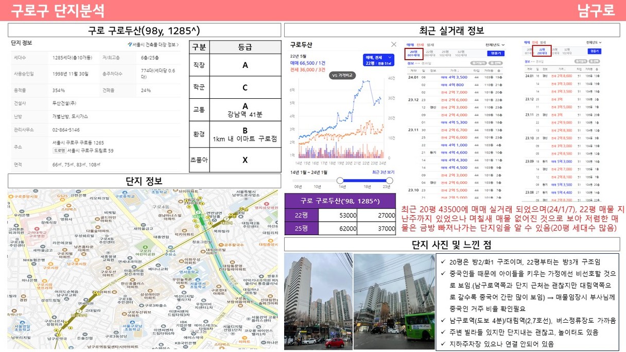Click the 영서중학교 school marker on map
626x352 pixels.
[189, 269]
